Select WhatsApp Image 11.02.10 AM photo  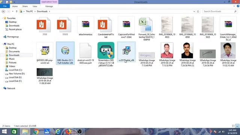(x=228, y=50)
